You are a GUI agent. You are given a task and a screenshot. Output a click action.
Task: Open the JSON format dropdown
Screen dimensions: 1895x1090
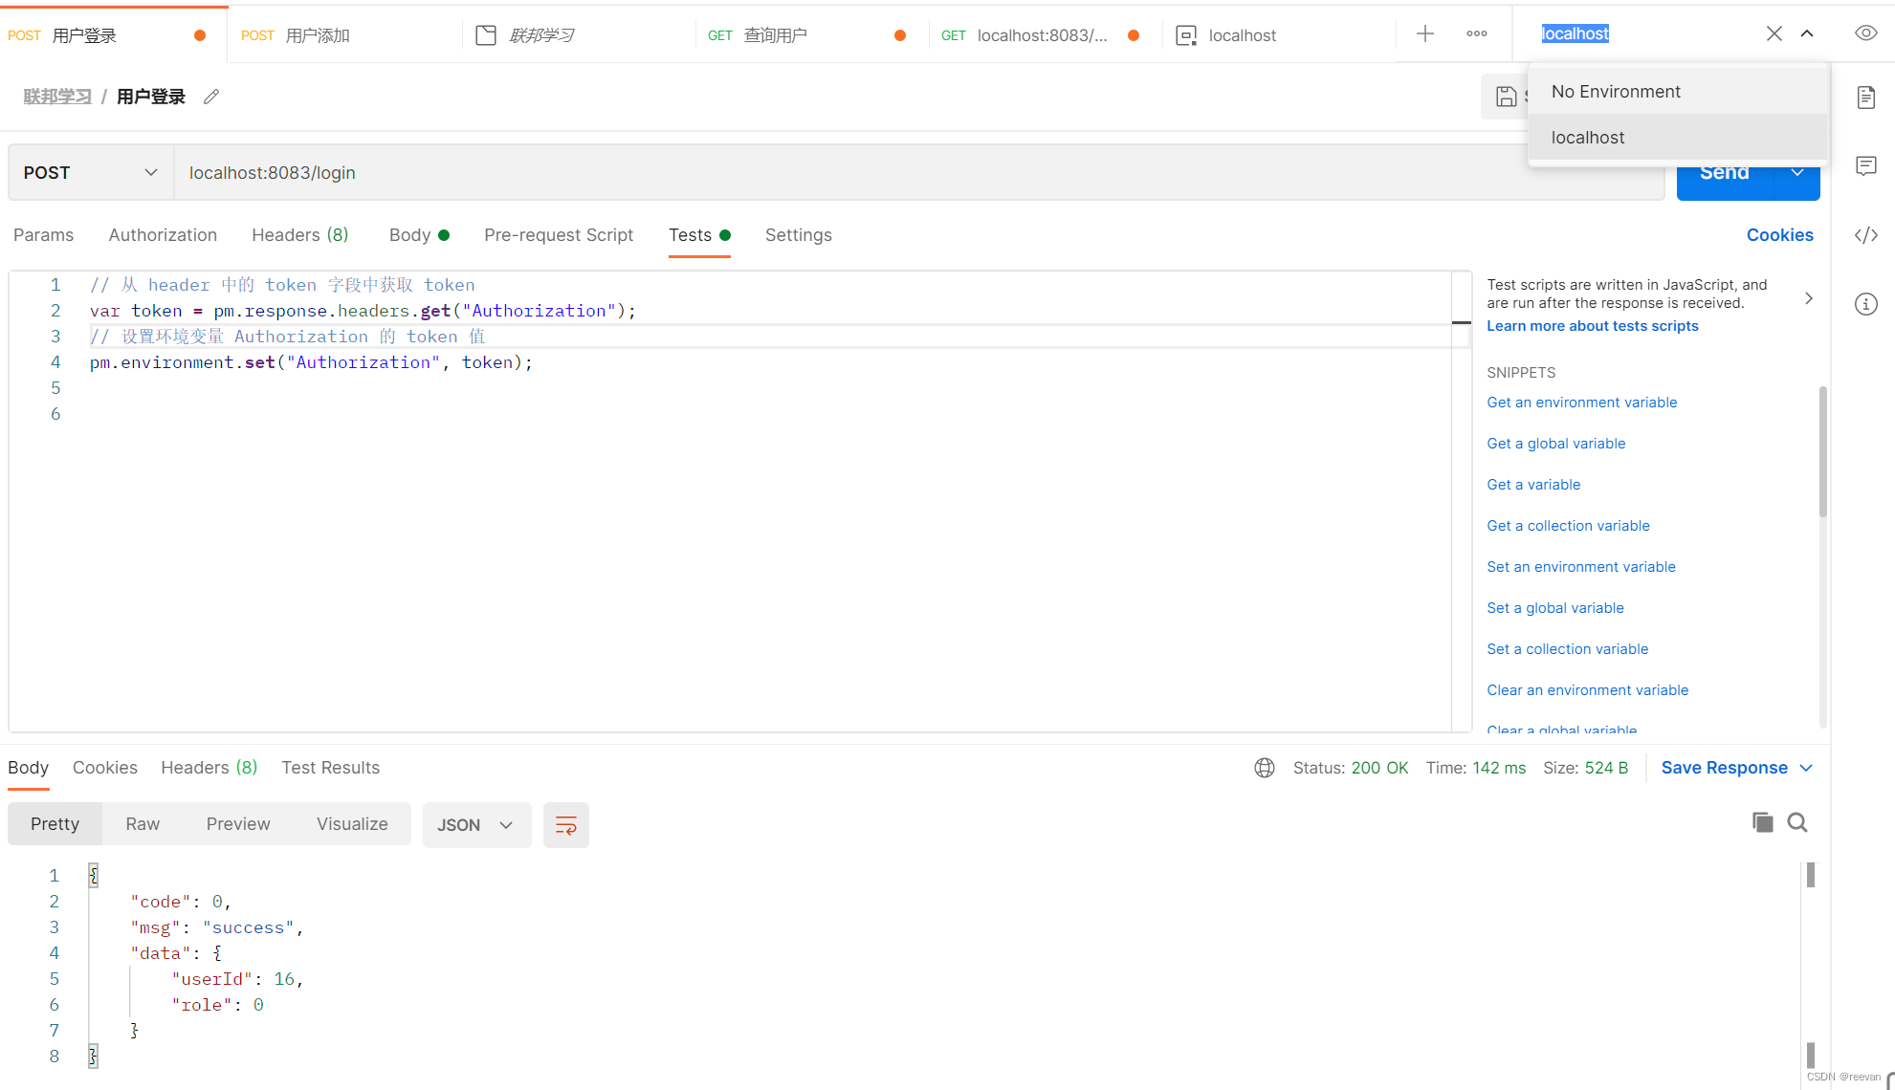[475, 825]
